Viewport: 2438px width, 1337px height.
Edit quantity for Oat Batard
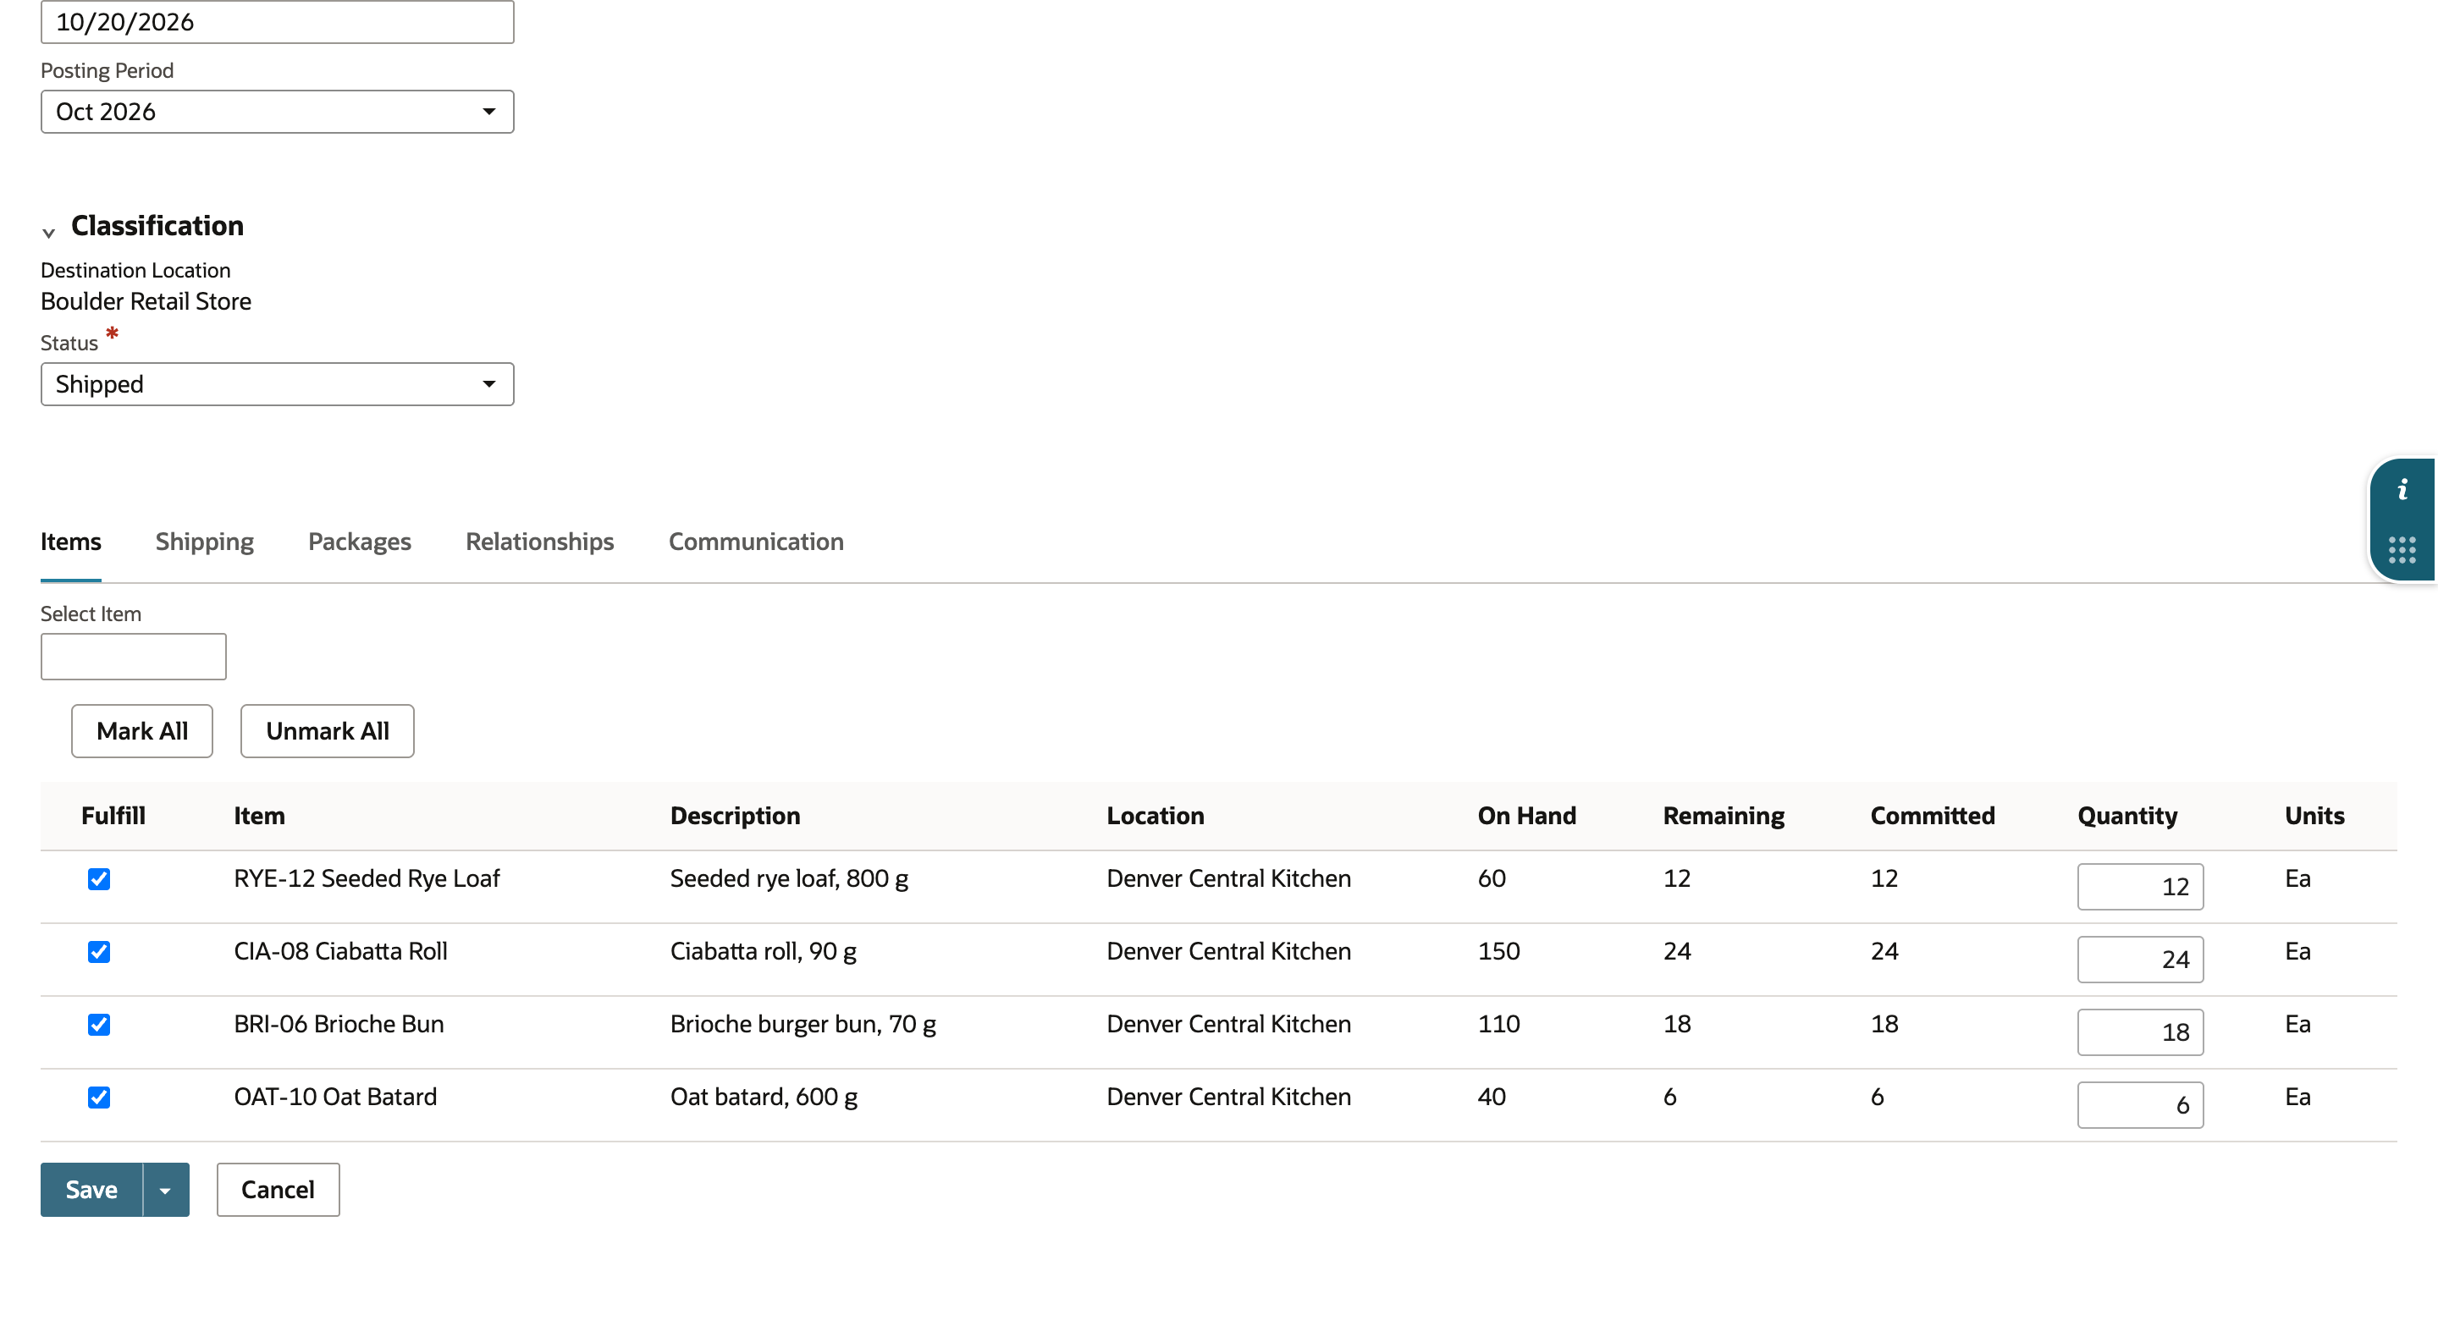click(2140, 1106)
